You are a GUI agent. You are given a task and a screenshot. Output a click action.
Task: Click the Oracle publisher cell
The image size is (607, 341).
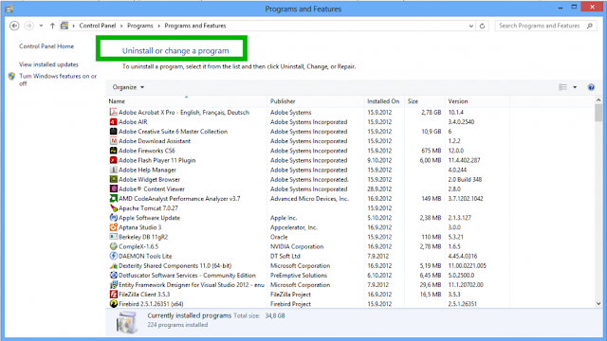tap(279, 237)
